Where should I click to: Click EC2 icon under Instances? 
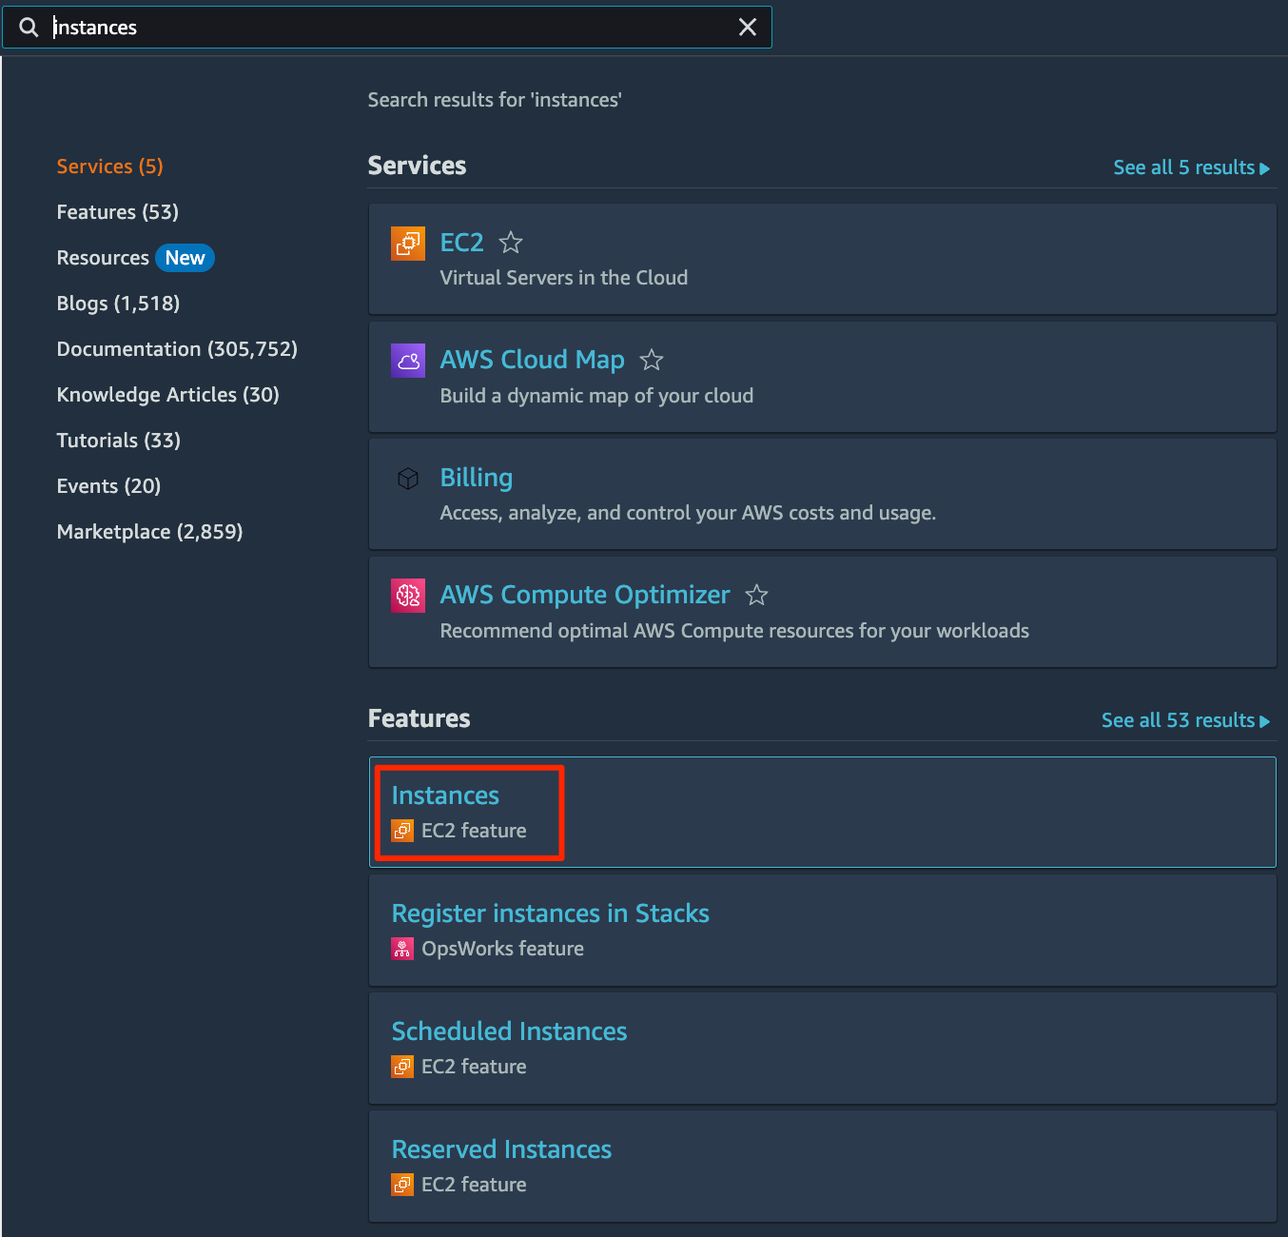[402, 831]
